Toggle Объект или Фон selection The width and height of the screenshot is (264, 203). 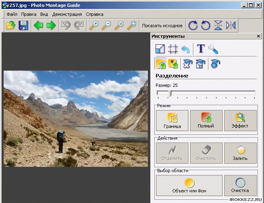(189, 186)
